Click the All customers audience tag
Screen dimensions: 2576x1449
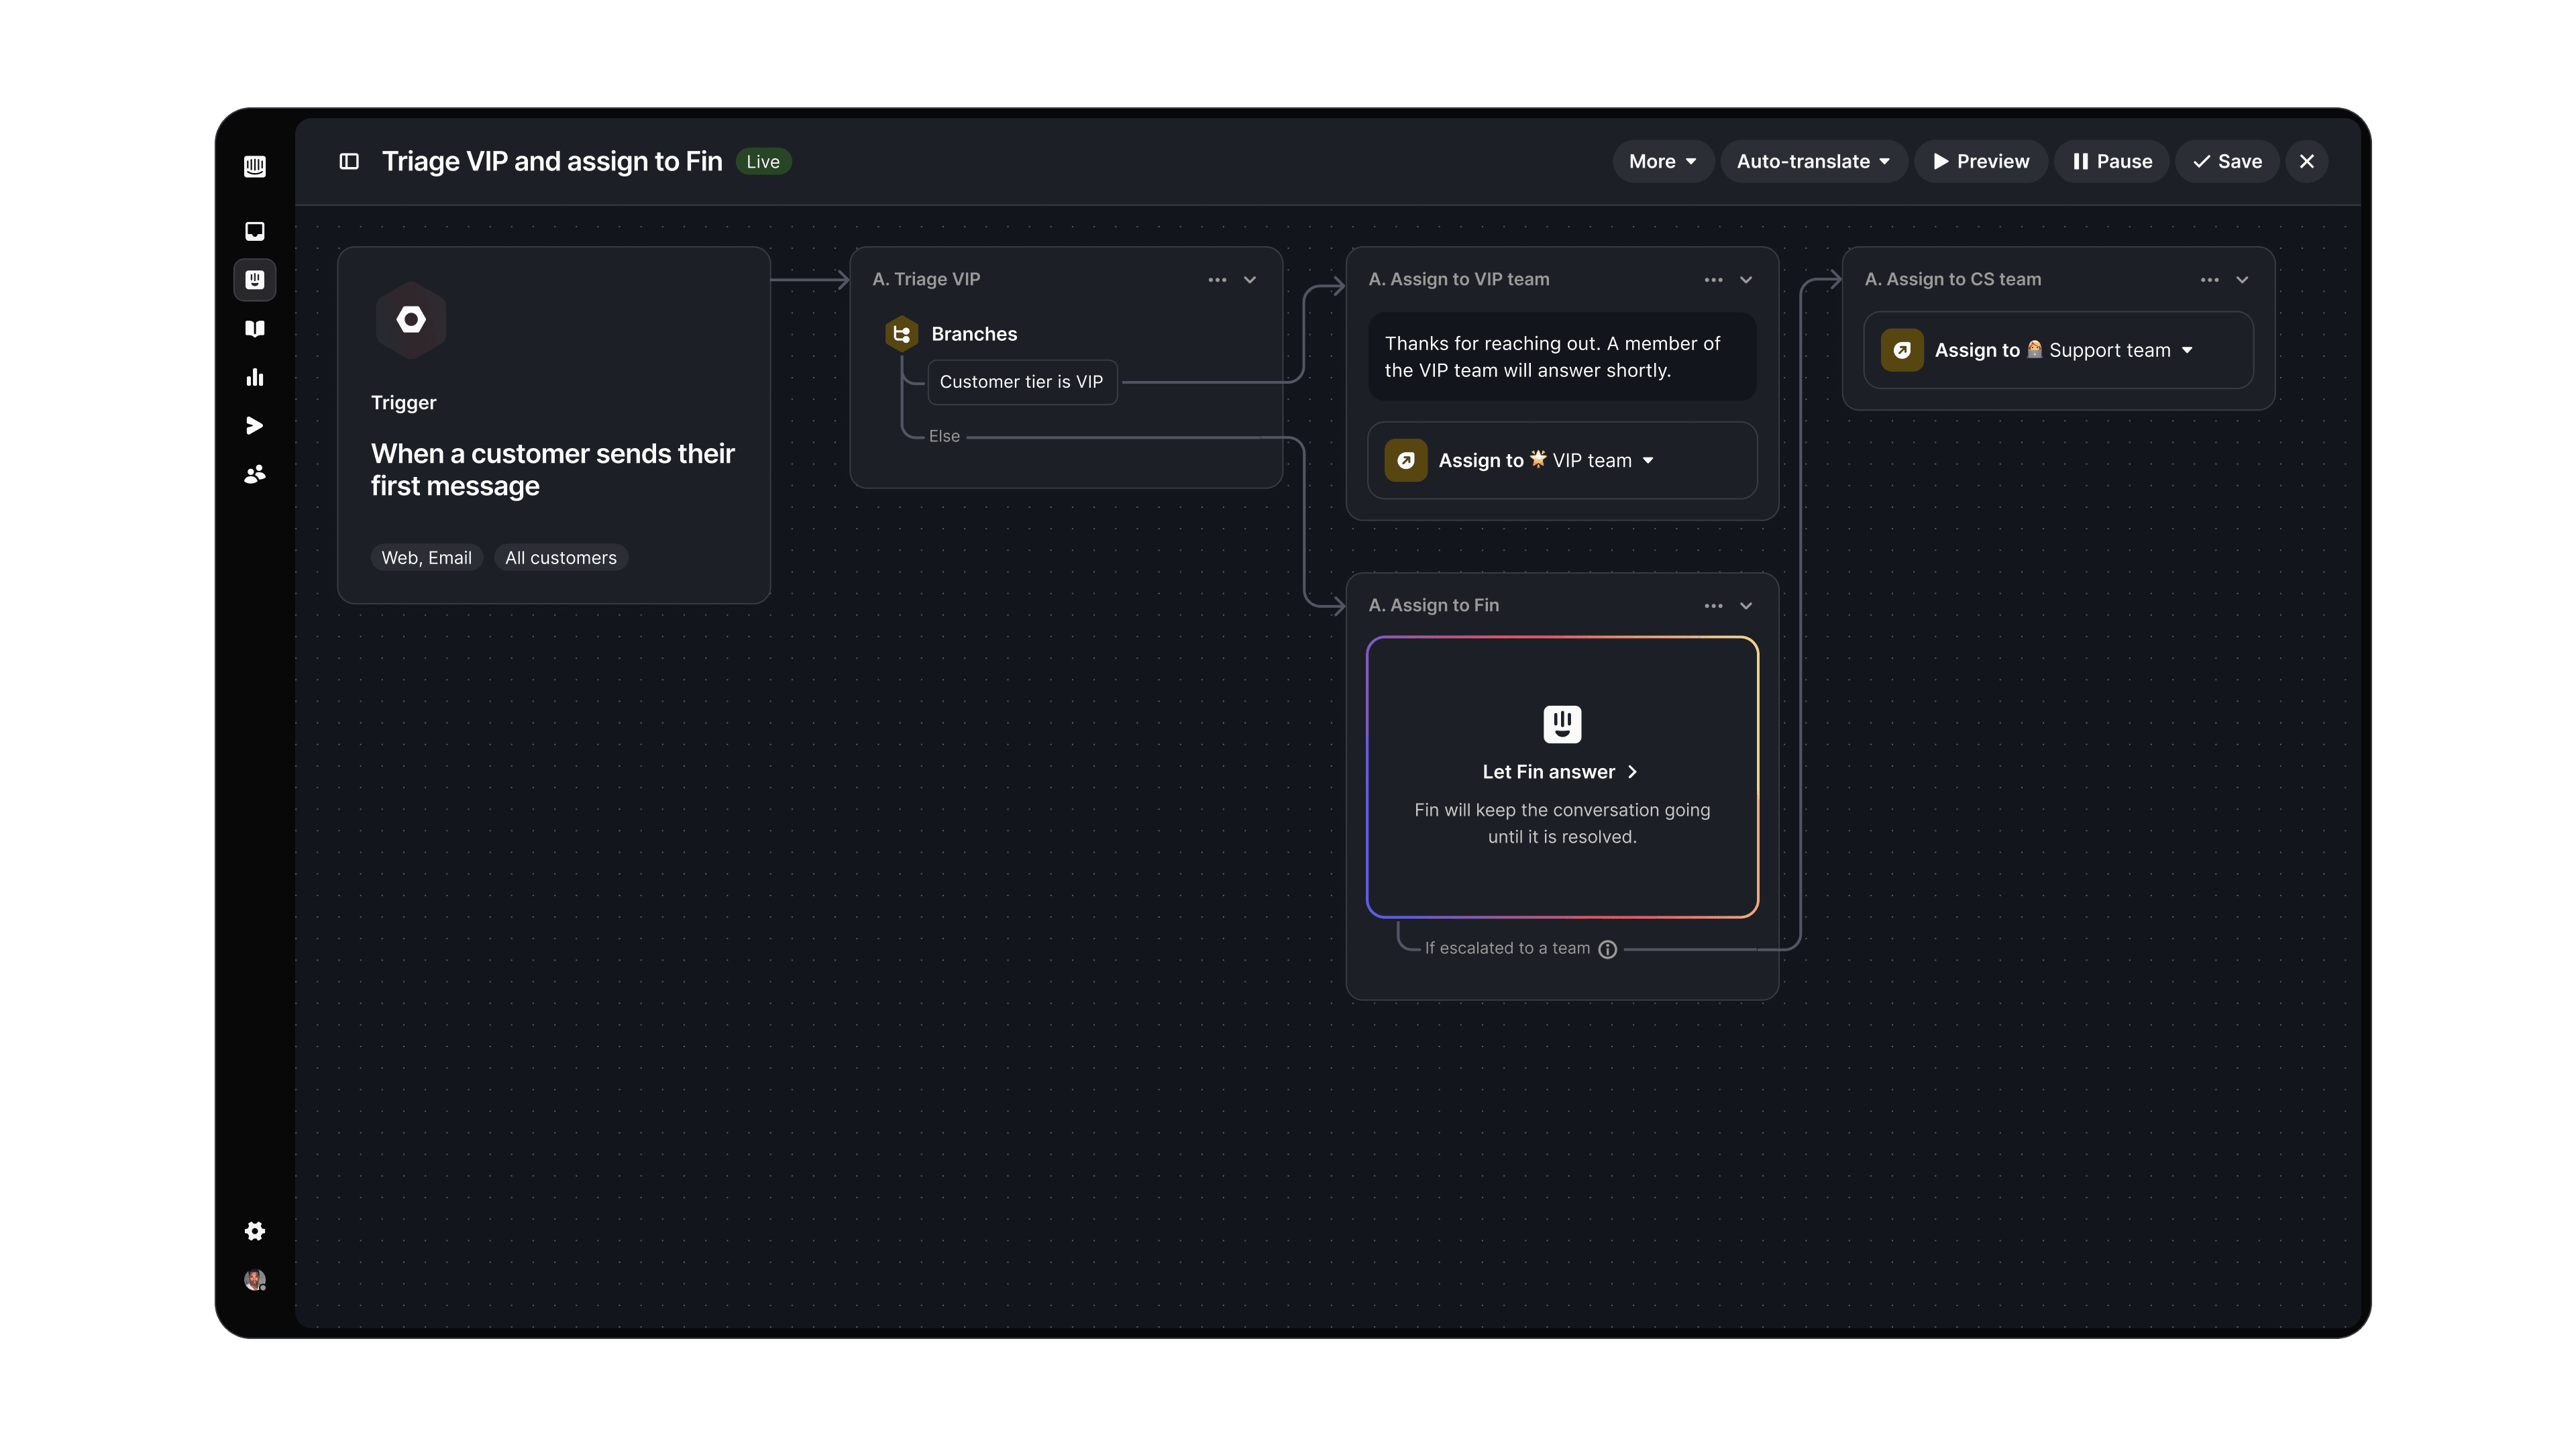click(560, 558)
